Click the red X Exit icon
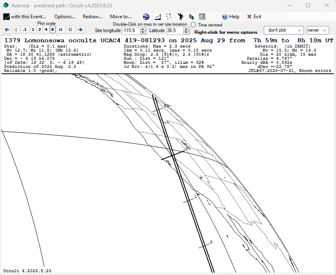The height and width of the screenshot is (275, 336). [249, 17]
